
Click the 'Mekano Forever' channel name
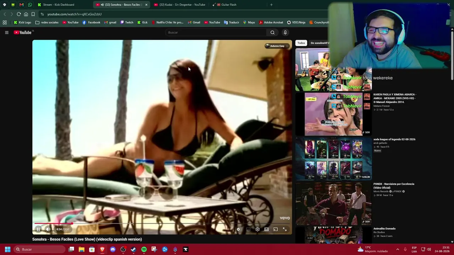382,106
